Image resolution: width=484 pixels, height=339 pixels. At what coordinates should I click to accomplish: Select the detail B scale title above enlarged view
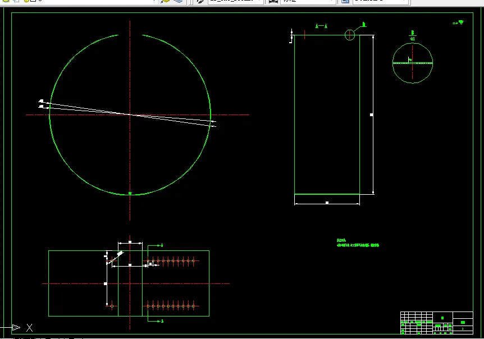click(413, 35)
